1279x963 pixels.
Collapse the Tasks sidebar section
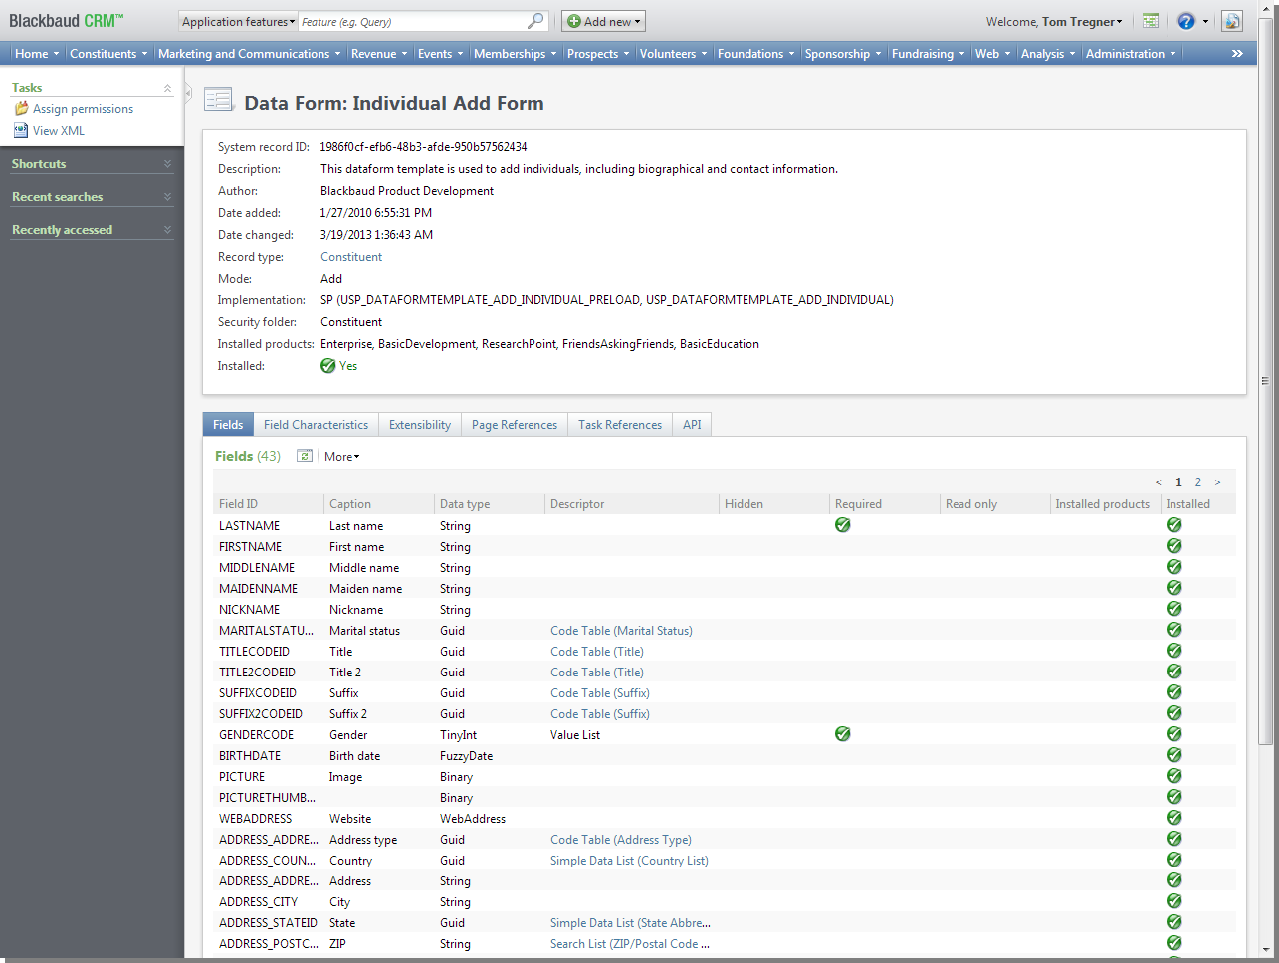[167, 88]
